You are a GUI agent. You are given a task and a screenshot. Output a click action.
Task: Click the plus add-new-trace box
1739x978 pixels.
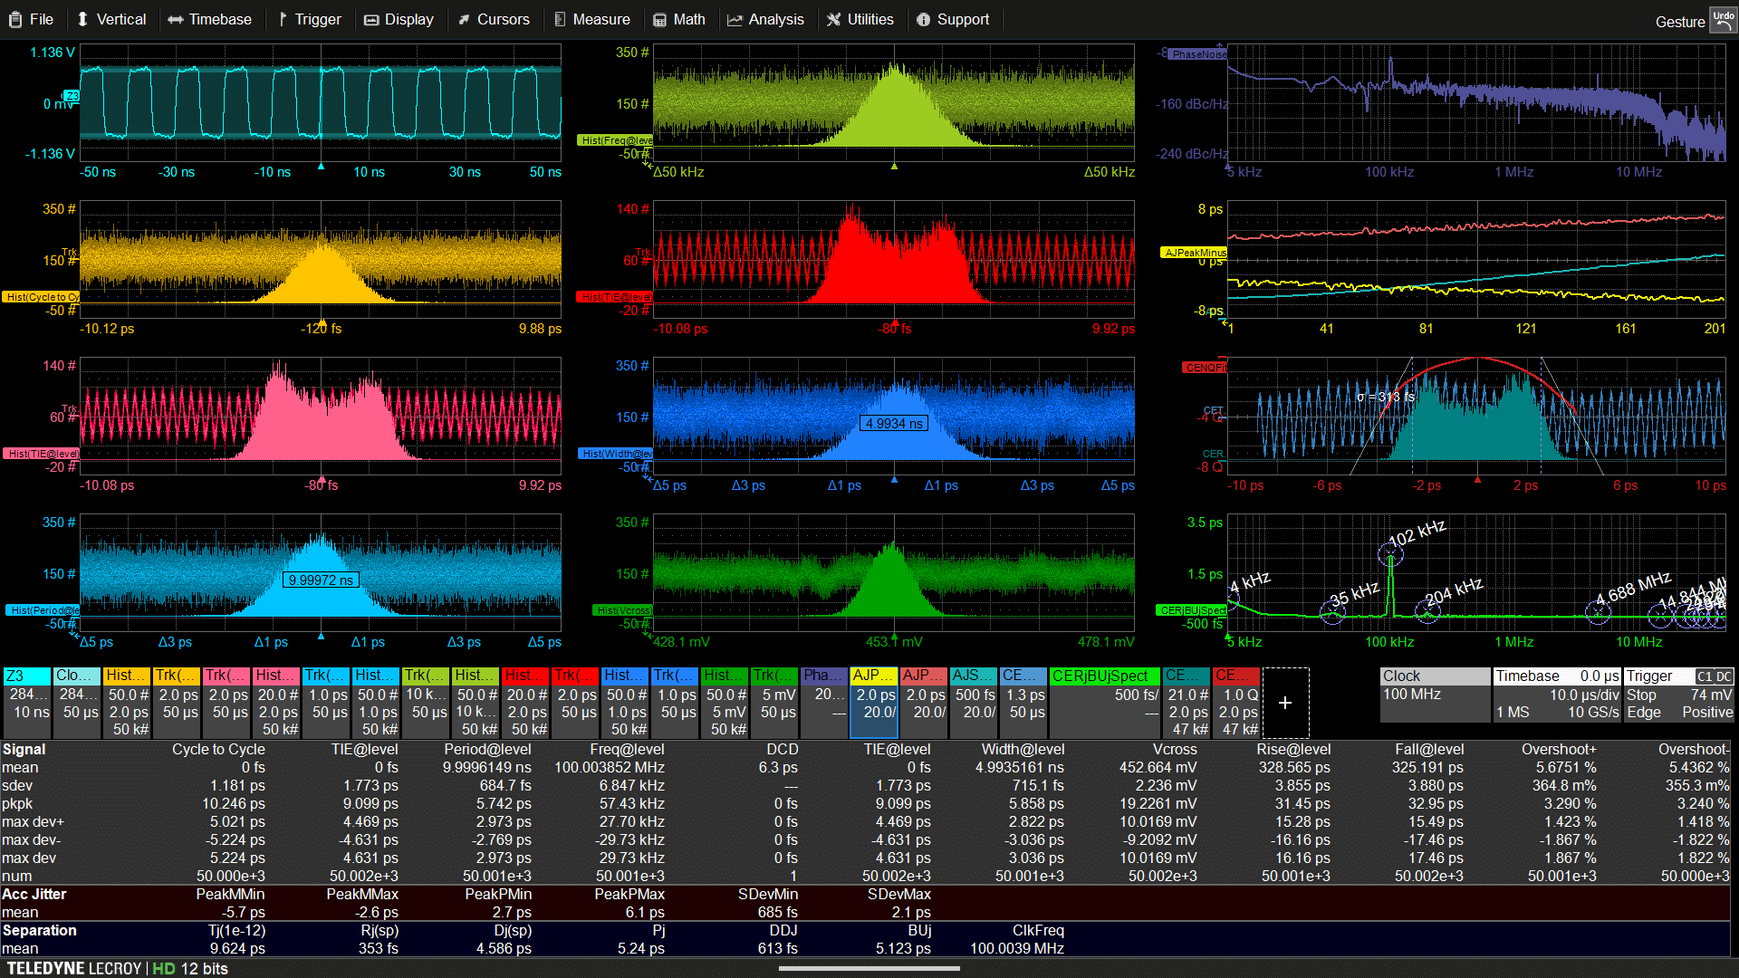click(1284, 703)
